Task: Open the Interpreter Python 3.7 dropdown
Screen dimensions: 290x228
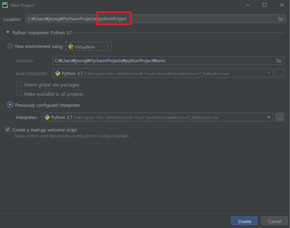Action: pos(158,117)
